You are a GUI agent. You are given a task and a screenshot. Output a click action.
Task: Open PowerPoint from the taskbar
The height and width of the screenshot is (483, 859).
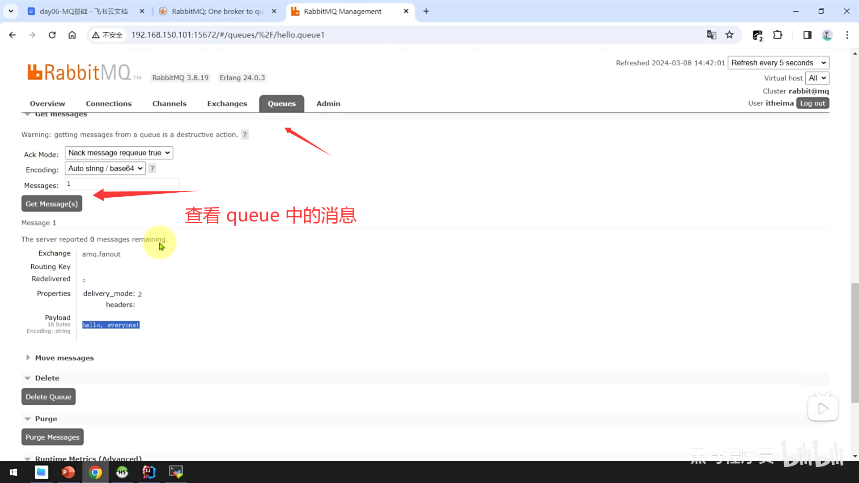coord(68,472)
